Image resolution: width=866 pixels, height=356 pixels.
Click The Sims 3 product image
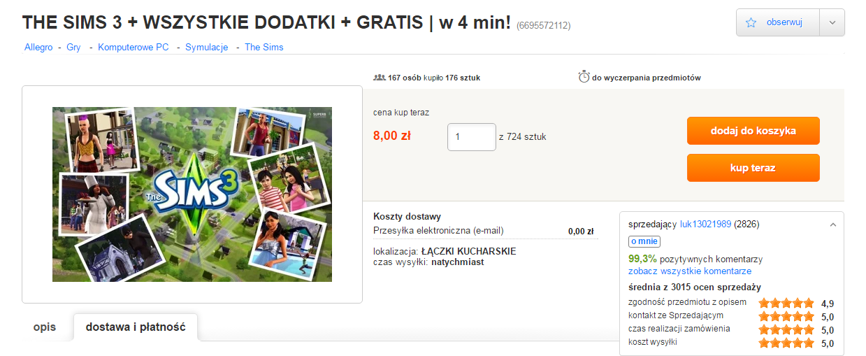192,194
